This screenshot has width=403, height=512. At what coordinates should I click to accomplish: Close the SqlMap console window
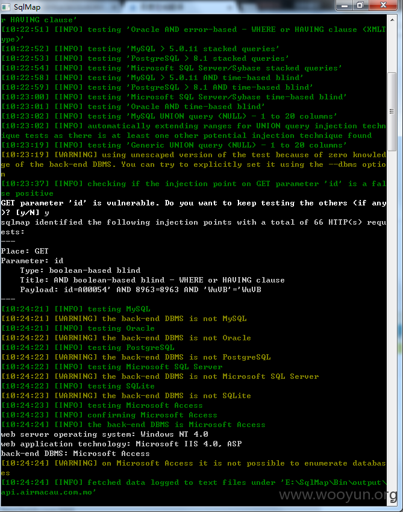(383, 5)
